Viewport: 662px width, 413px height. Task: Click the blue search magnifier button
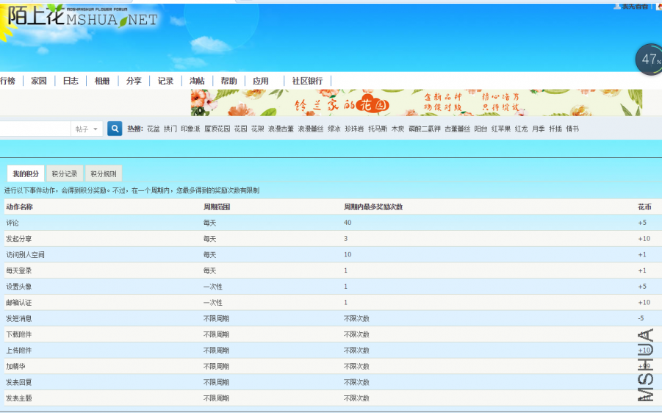(115, 129)
